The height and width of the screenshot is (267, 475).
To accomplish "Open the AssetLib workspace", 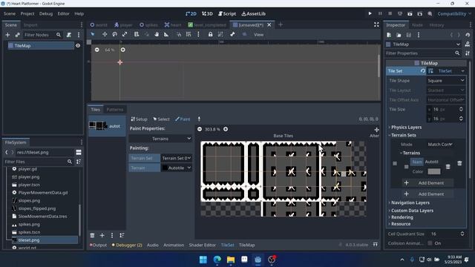I will [254, 13].
